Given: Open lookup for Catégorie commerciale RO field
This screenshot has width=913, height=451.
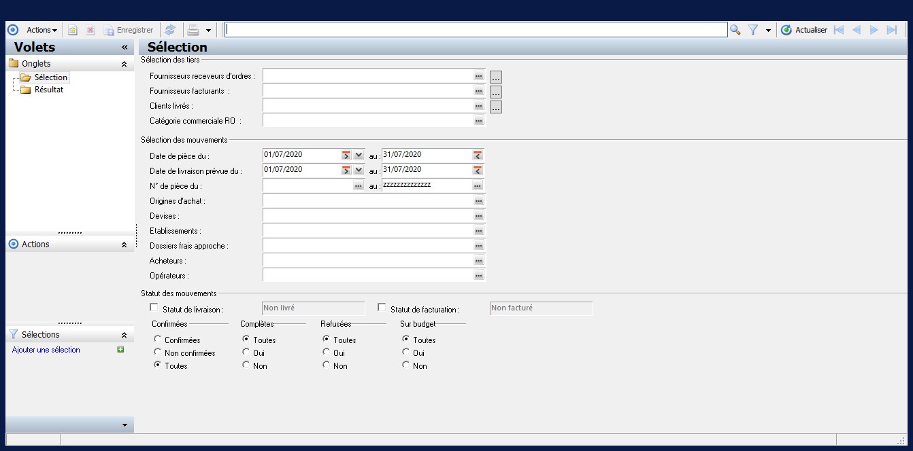Looking at the screenshot, I should (x=479, y=121).
